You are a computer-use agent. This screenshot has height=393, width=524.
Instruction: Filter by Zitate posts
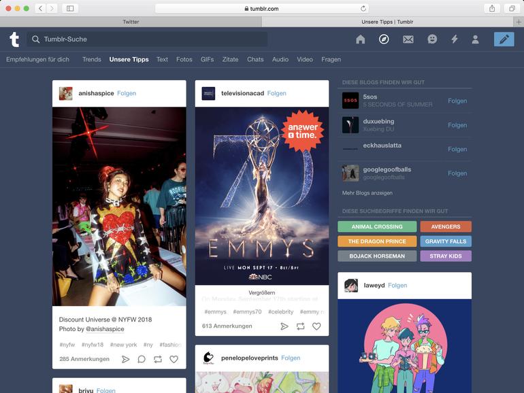[x=230, y=59]
